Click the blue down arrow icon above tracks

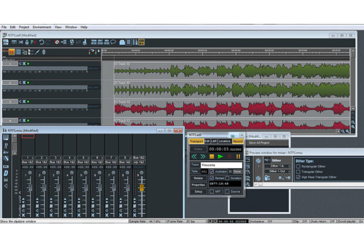[99, 51]
